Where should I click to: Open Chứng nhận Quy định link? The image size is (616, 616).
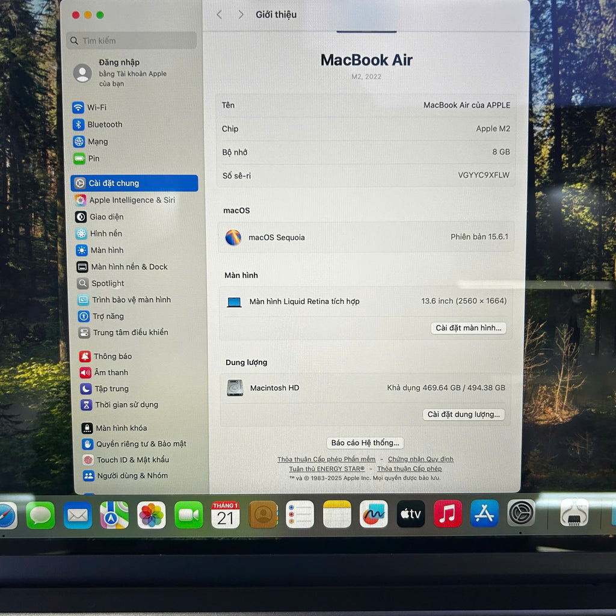(x=420, y=459)
